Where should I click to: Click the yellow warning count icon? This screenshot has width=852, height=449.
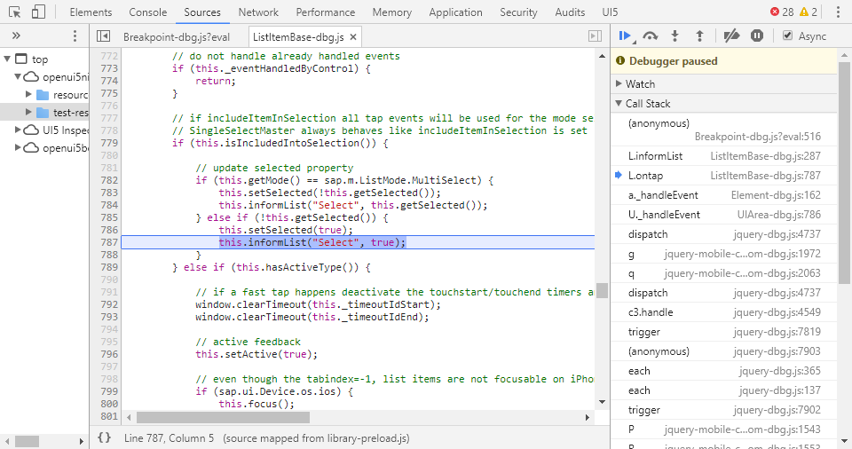(x=804, y=12)
